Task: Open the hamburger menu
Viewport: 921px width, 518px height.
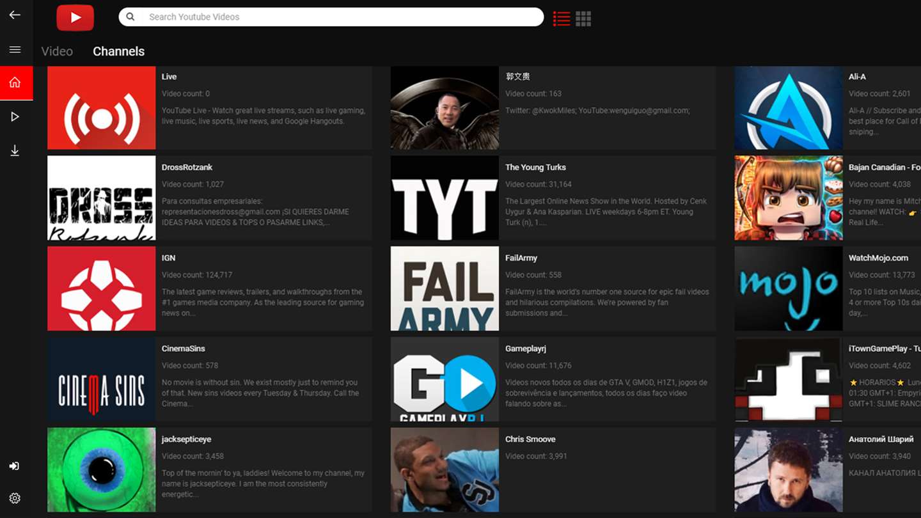Action: [15, 49]
